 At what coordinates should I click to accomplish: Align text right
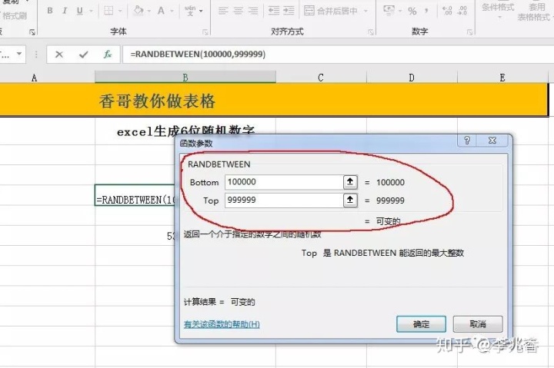pyautogui.click(x=253, y=11)
